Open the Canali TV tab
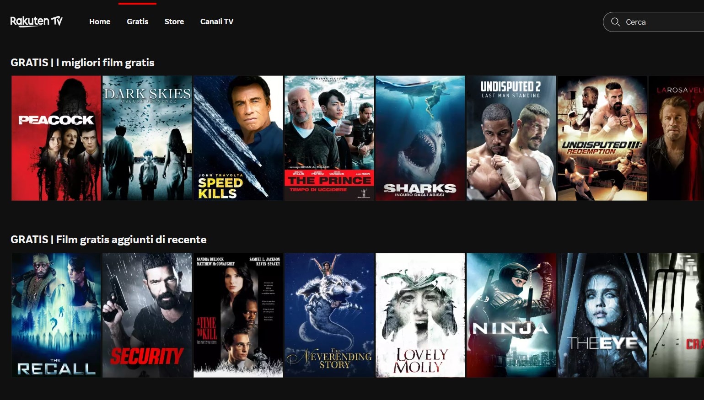This screenshot has width=704, height=400. (217, 21)
